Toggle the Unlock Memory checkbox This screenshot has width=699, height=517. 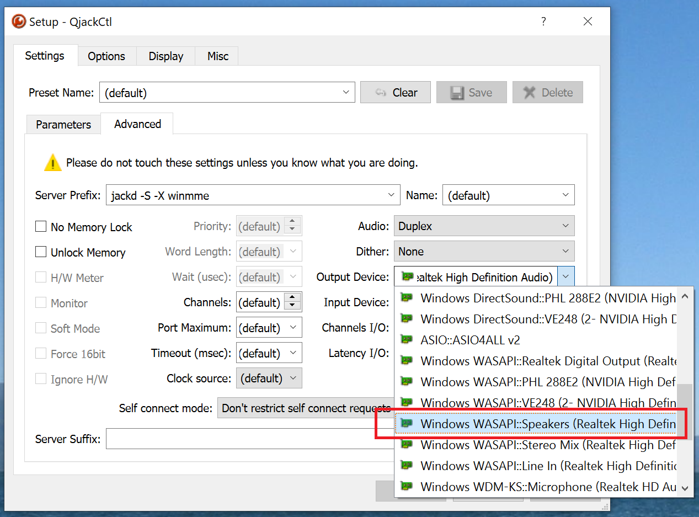41,252
